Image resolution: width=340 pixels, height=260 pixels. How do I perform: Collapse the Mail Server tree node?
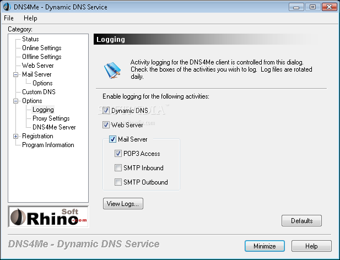click(x=15, y=74)
